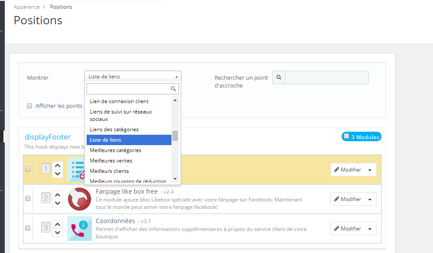433x253 pixels.
Task: Click 'Positions' in the breadcrumb trail
Action: [61, 6]
